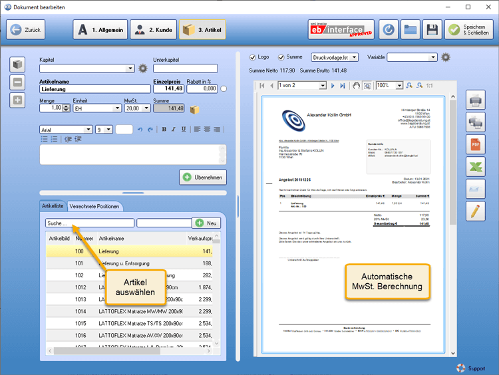
Task: Zoom out on the preview
Action: pos(420,85)
